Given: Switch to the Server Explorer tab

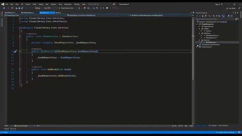Looking at the screenshot, I should pos(223,126).
